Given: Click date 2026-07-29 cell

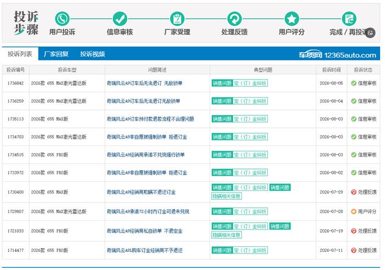Looking at the screenshot, I should (x=331, y=192).
